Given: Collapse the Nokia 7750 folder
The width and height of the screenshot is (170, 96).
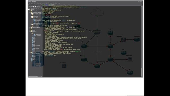Looking at the screenshot, I should click(x=31, y=18).
